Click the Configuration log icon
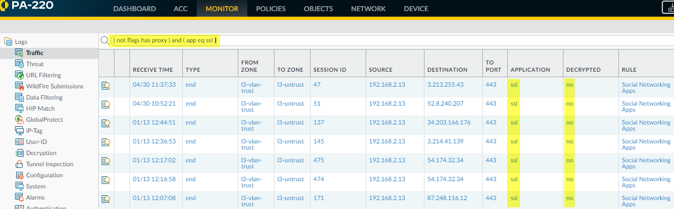The width and height of the screenshot is (674, 209). [19, 175]
